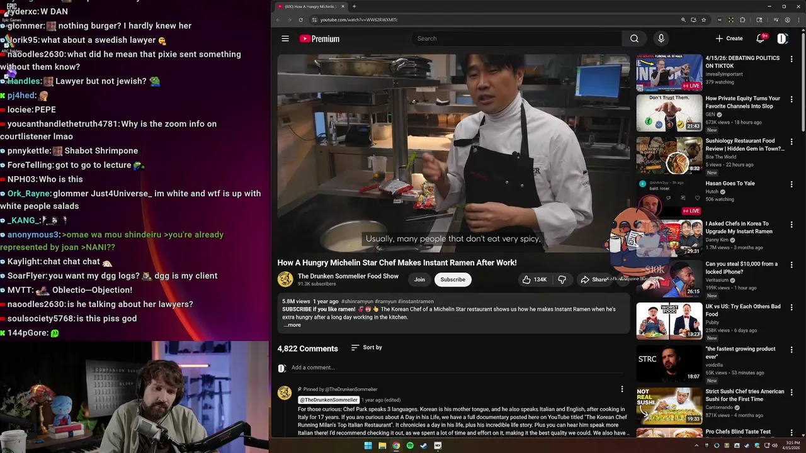806x453 pixels.
Task: Open the @TheDrunkenSommelier pinned commenter handle
Action: coord(328,400)
